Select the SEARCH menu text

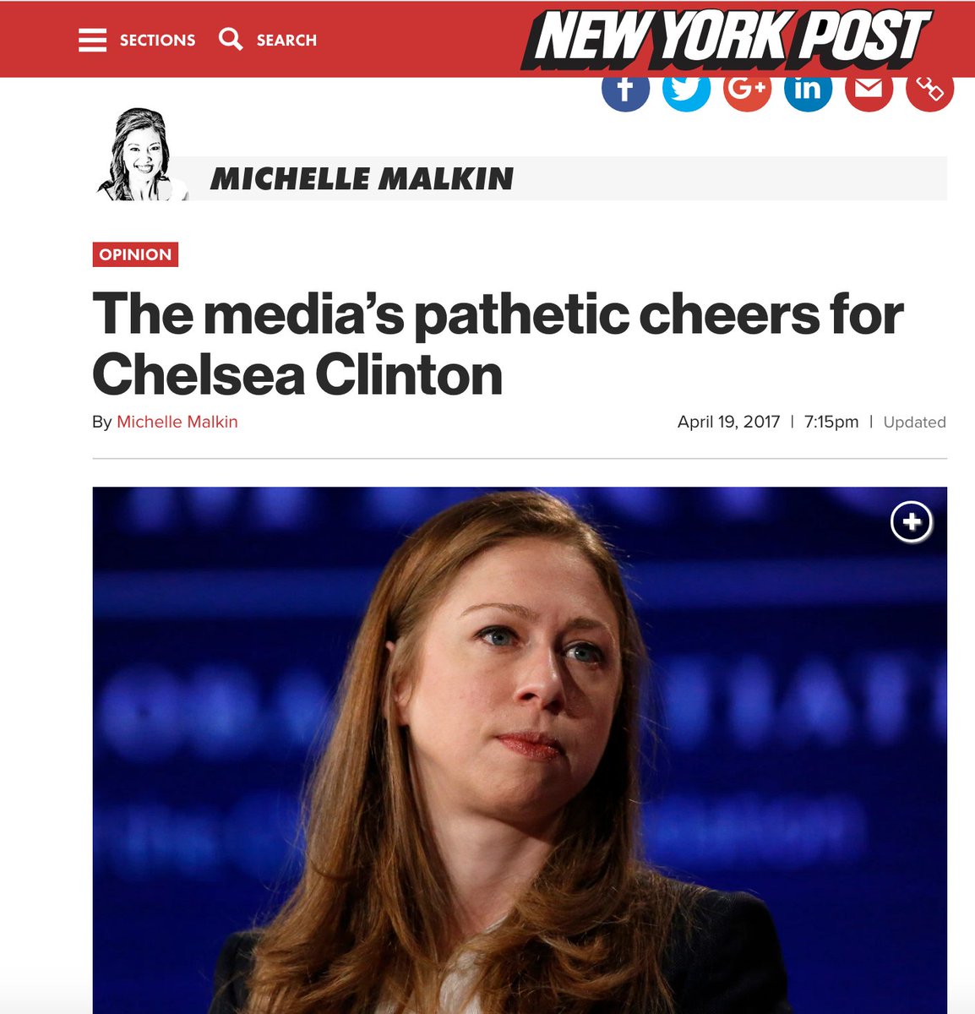tap(286, 40)
